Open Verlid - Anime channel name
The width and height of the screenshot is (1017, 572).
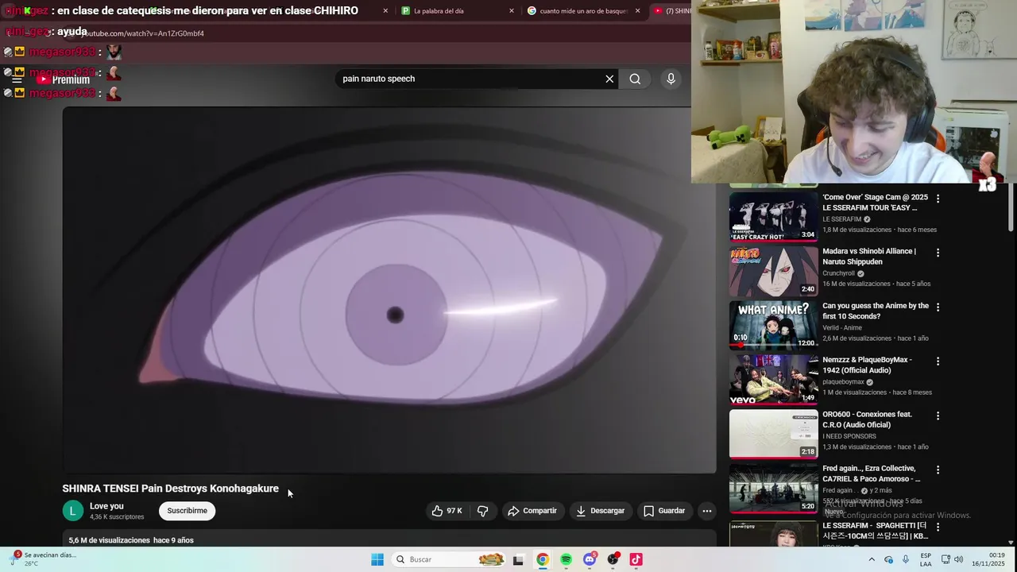click(x=842, y=327)
